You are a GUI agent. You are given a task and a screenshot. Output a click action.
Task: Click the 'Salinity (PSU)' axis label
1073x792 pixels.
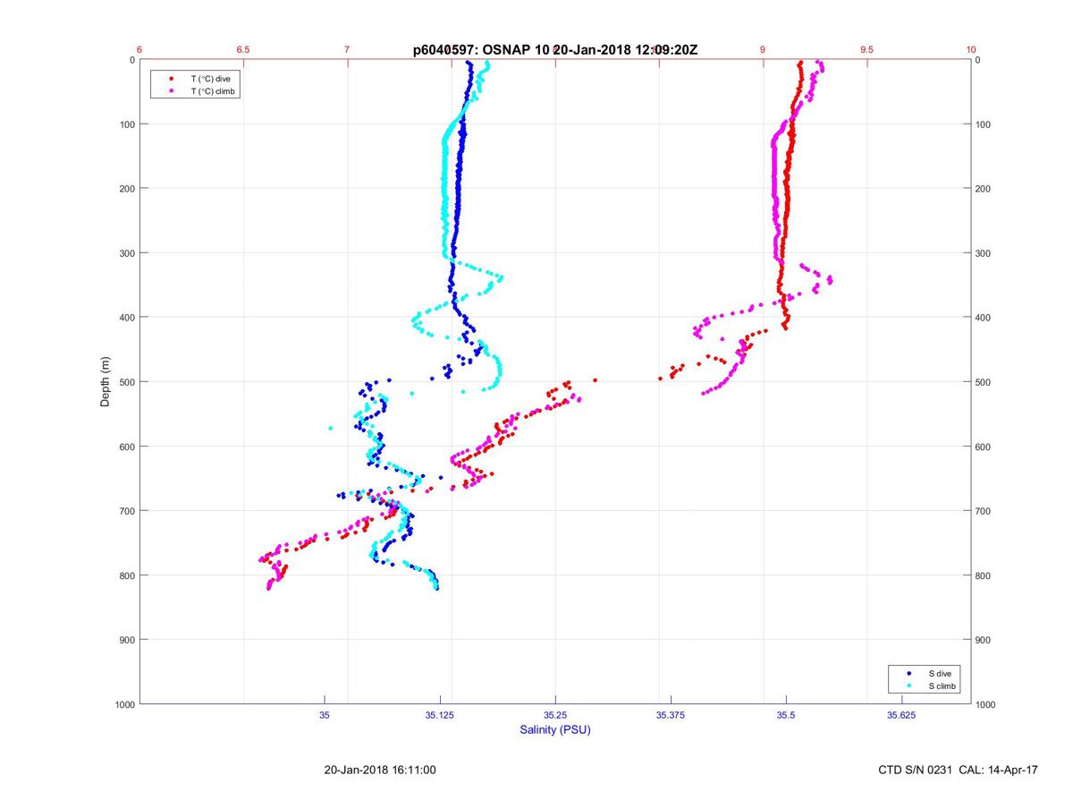coord(555,730)
